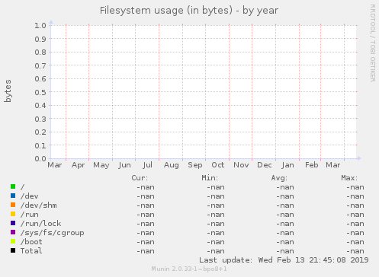Screen dimensions: 379x277
Task: Click the /run legend label
Action: click(30, 215)
